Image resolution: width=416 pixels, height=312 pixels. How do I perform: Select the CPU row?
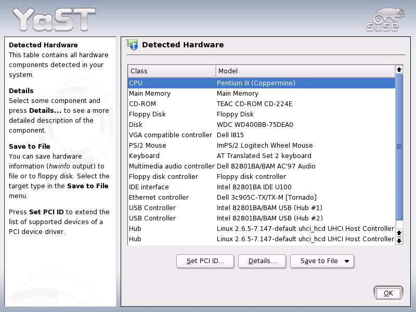click(262, 83)
